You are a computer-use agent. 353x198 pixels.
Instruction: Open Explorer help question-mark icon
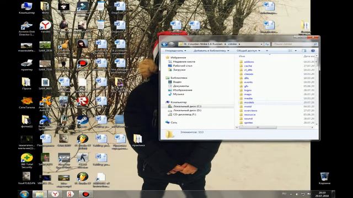[x=313, y=51]
